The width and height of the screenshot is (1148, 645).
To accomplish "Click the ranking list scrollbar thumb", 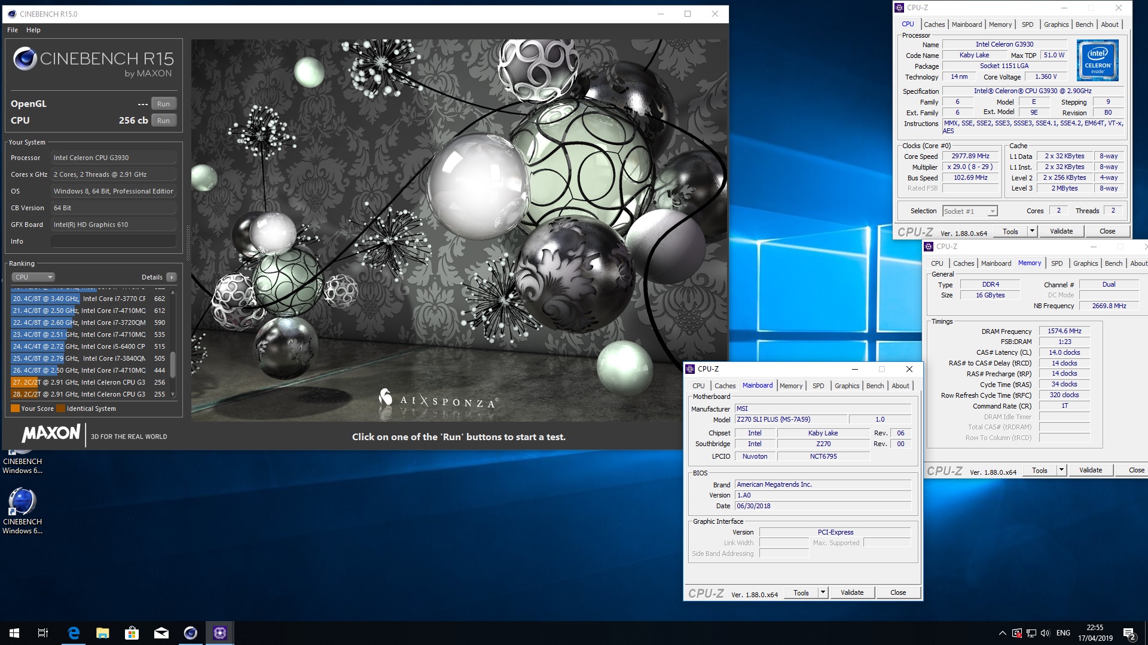I will 173,364.
